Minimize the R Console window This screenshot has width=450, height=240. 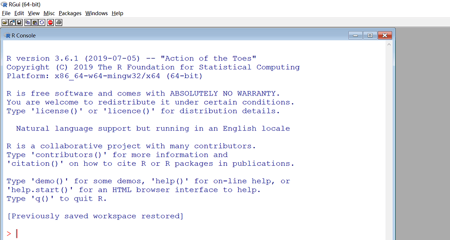click(x=355, y=35)
